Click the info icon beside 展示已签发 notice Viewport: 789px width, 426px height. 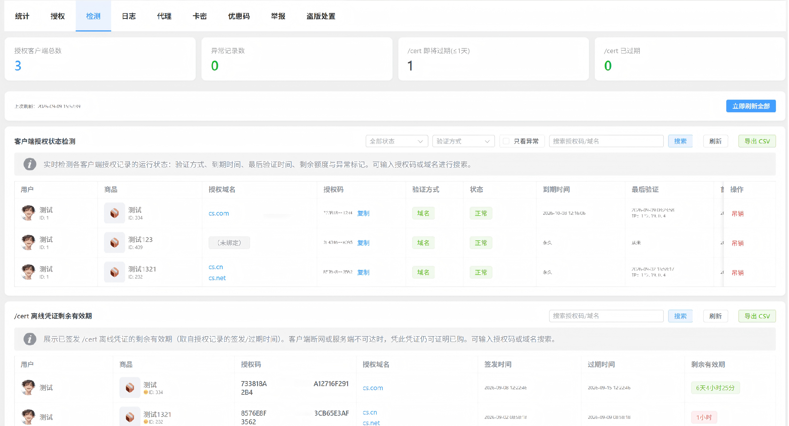[x=30, y=339]
